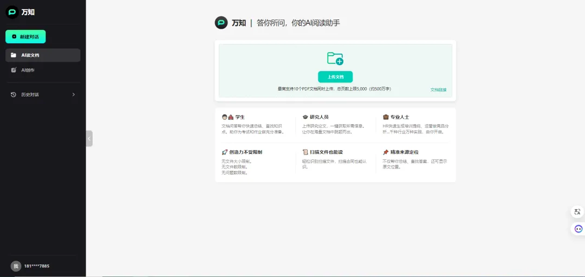Click the 万知 logo in the page header
585x277 pixels.
[221, 23]
